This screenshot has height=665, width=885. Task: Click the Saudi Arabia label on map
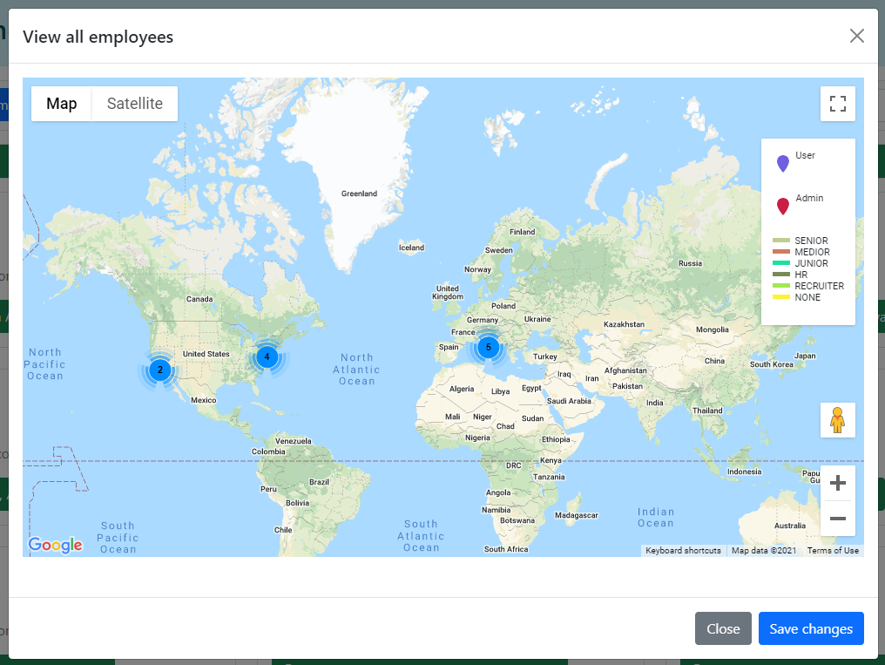click(x=569, y=401)
